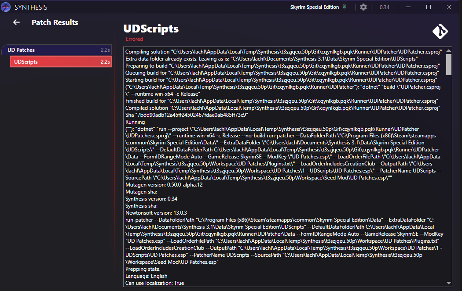Click the log line 'Newtonsoft version: 13.0.3'
Screen dimensions: 462x291
(156, 213)
